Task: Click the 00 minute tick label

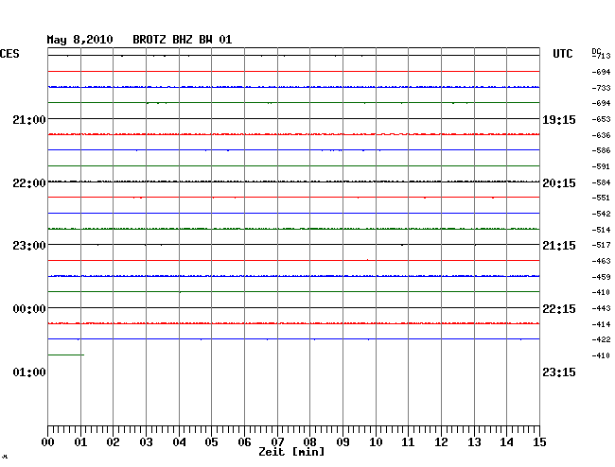Action: click(48, 441)
